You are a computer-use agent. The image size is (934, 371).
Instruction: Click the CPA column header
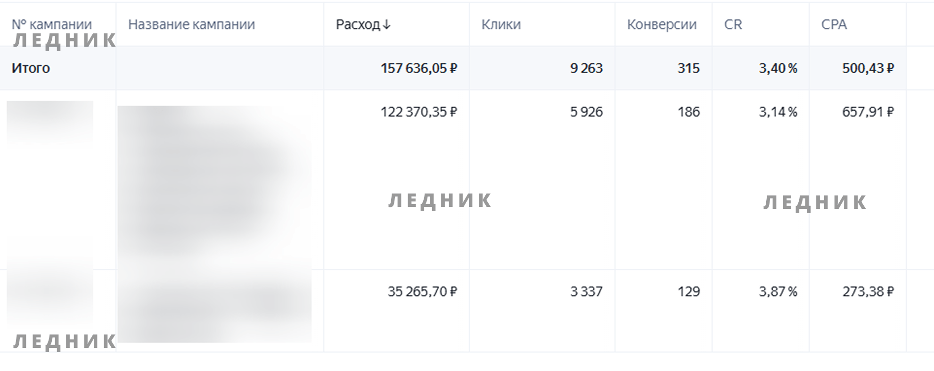pos(834,25)
